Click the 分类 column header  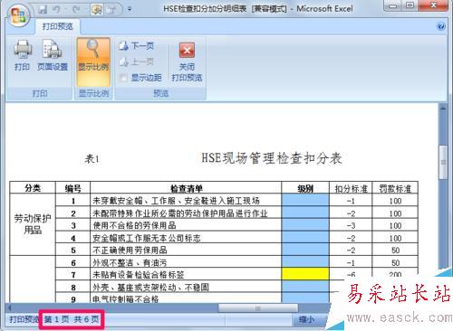[x=33, y=188]
